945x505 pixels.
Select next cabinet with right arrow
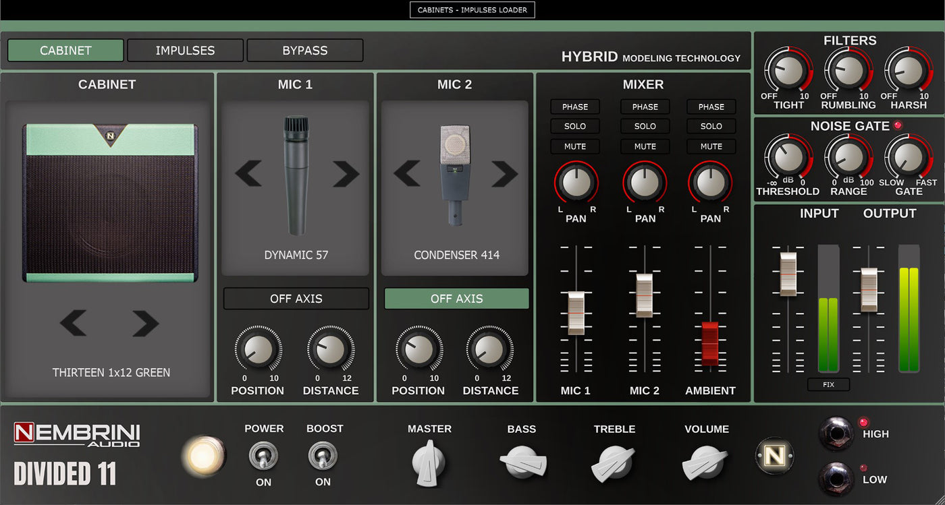(145, 324)
